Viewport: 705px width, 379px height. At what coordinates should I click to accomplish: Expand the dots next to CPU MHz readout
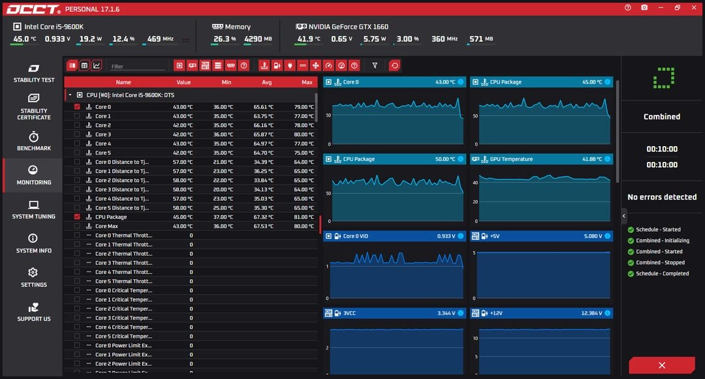coord(185,40)
